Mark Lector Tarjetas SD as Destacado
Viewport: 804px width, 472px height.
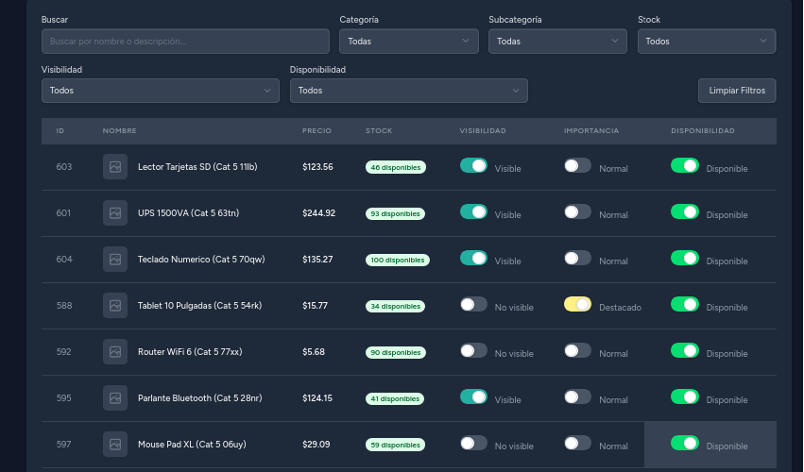[577, 165]
